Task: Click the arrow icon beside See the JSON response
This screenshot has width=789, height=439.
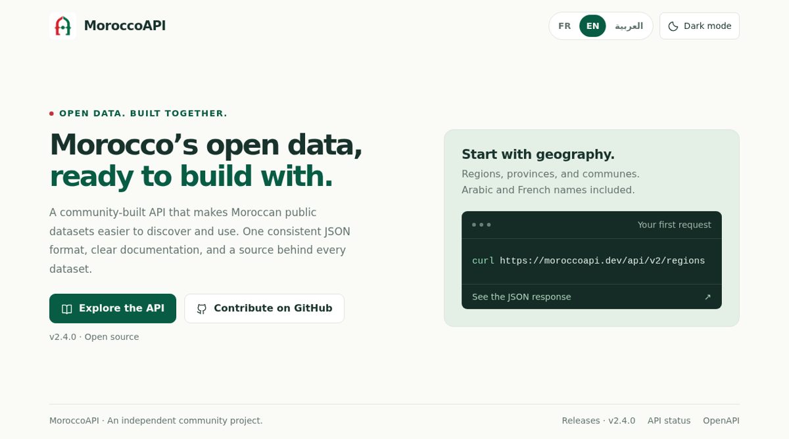Action: click(x=707, y=297)
